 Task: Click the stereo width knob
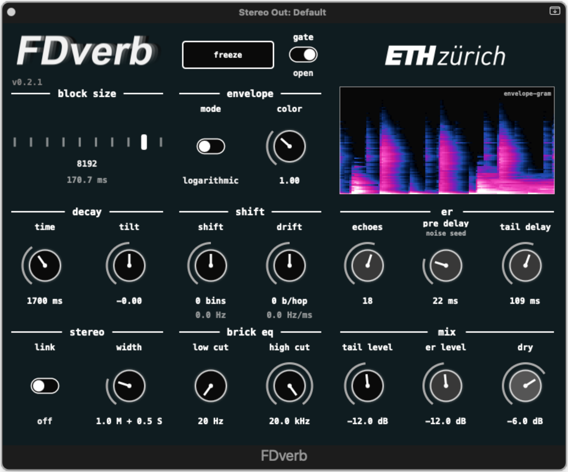point(129,385)
